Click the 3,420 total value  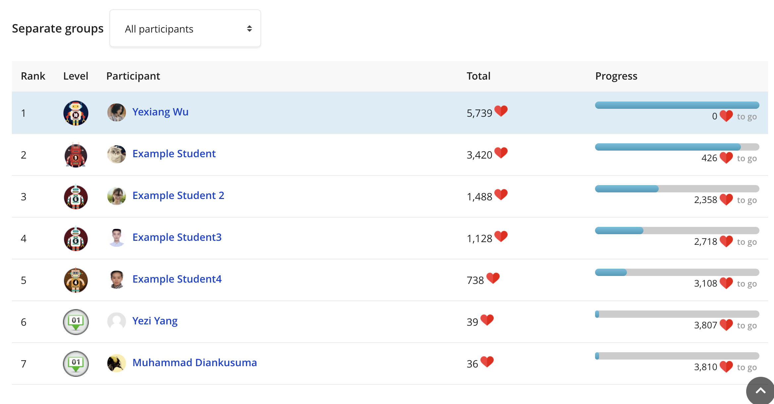479,155
